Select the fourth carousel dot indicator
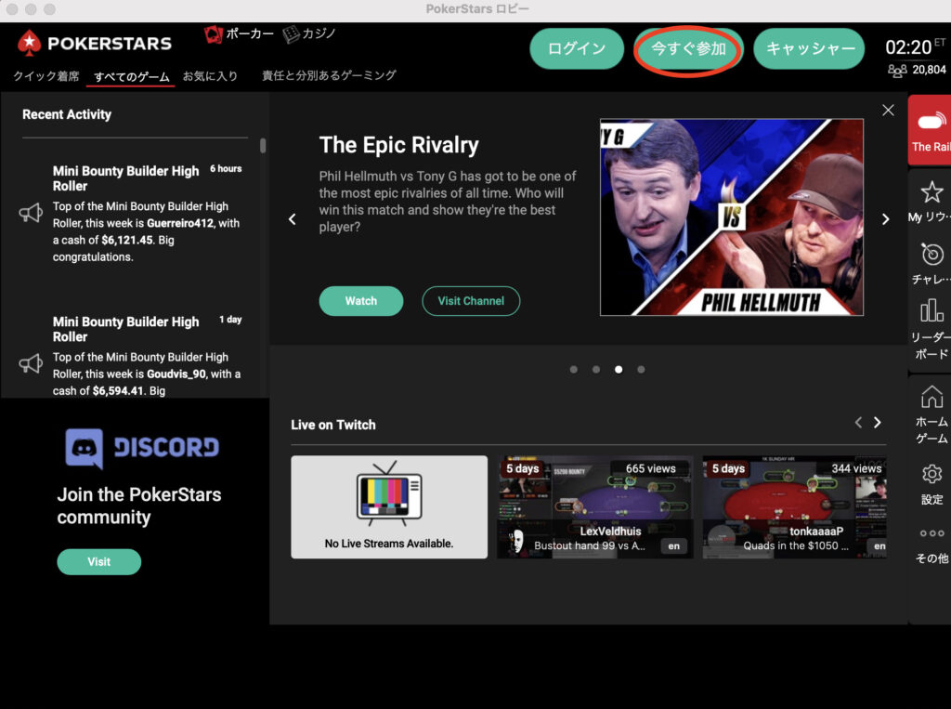 tap(641, 369)
